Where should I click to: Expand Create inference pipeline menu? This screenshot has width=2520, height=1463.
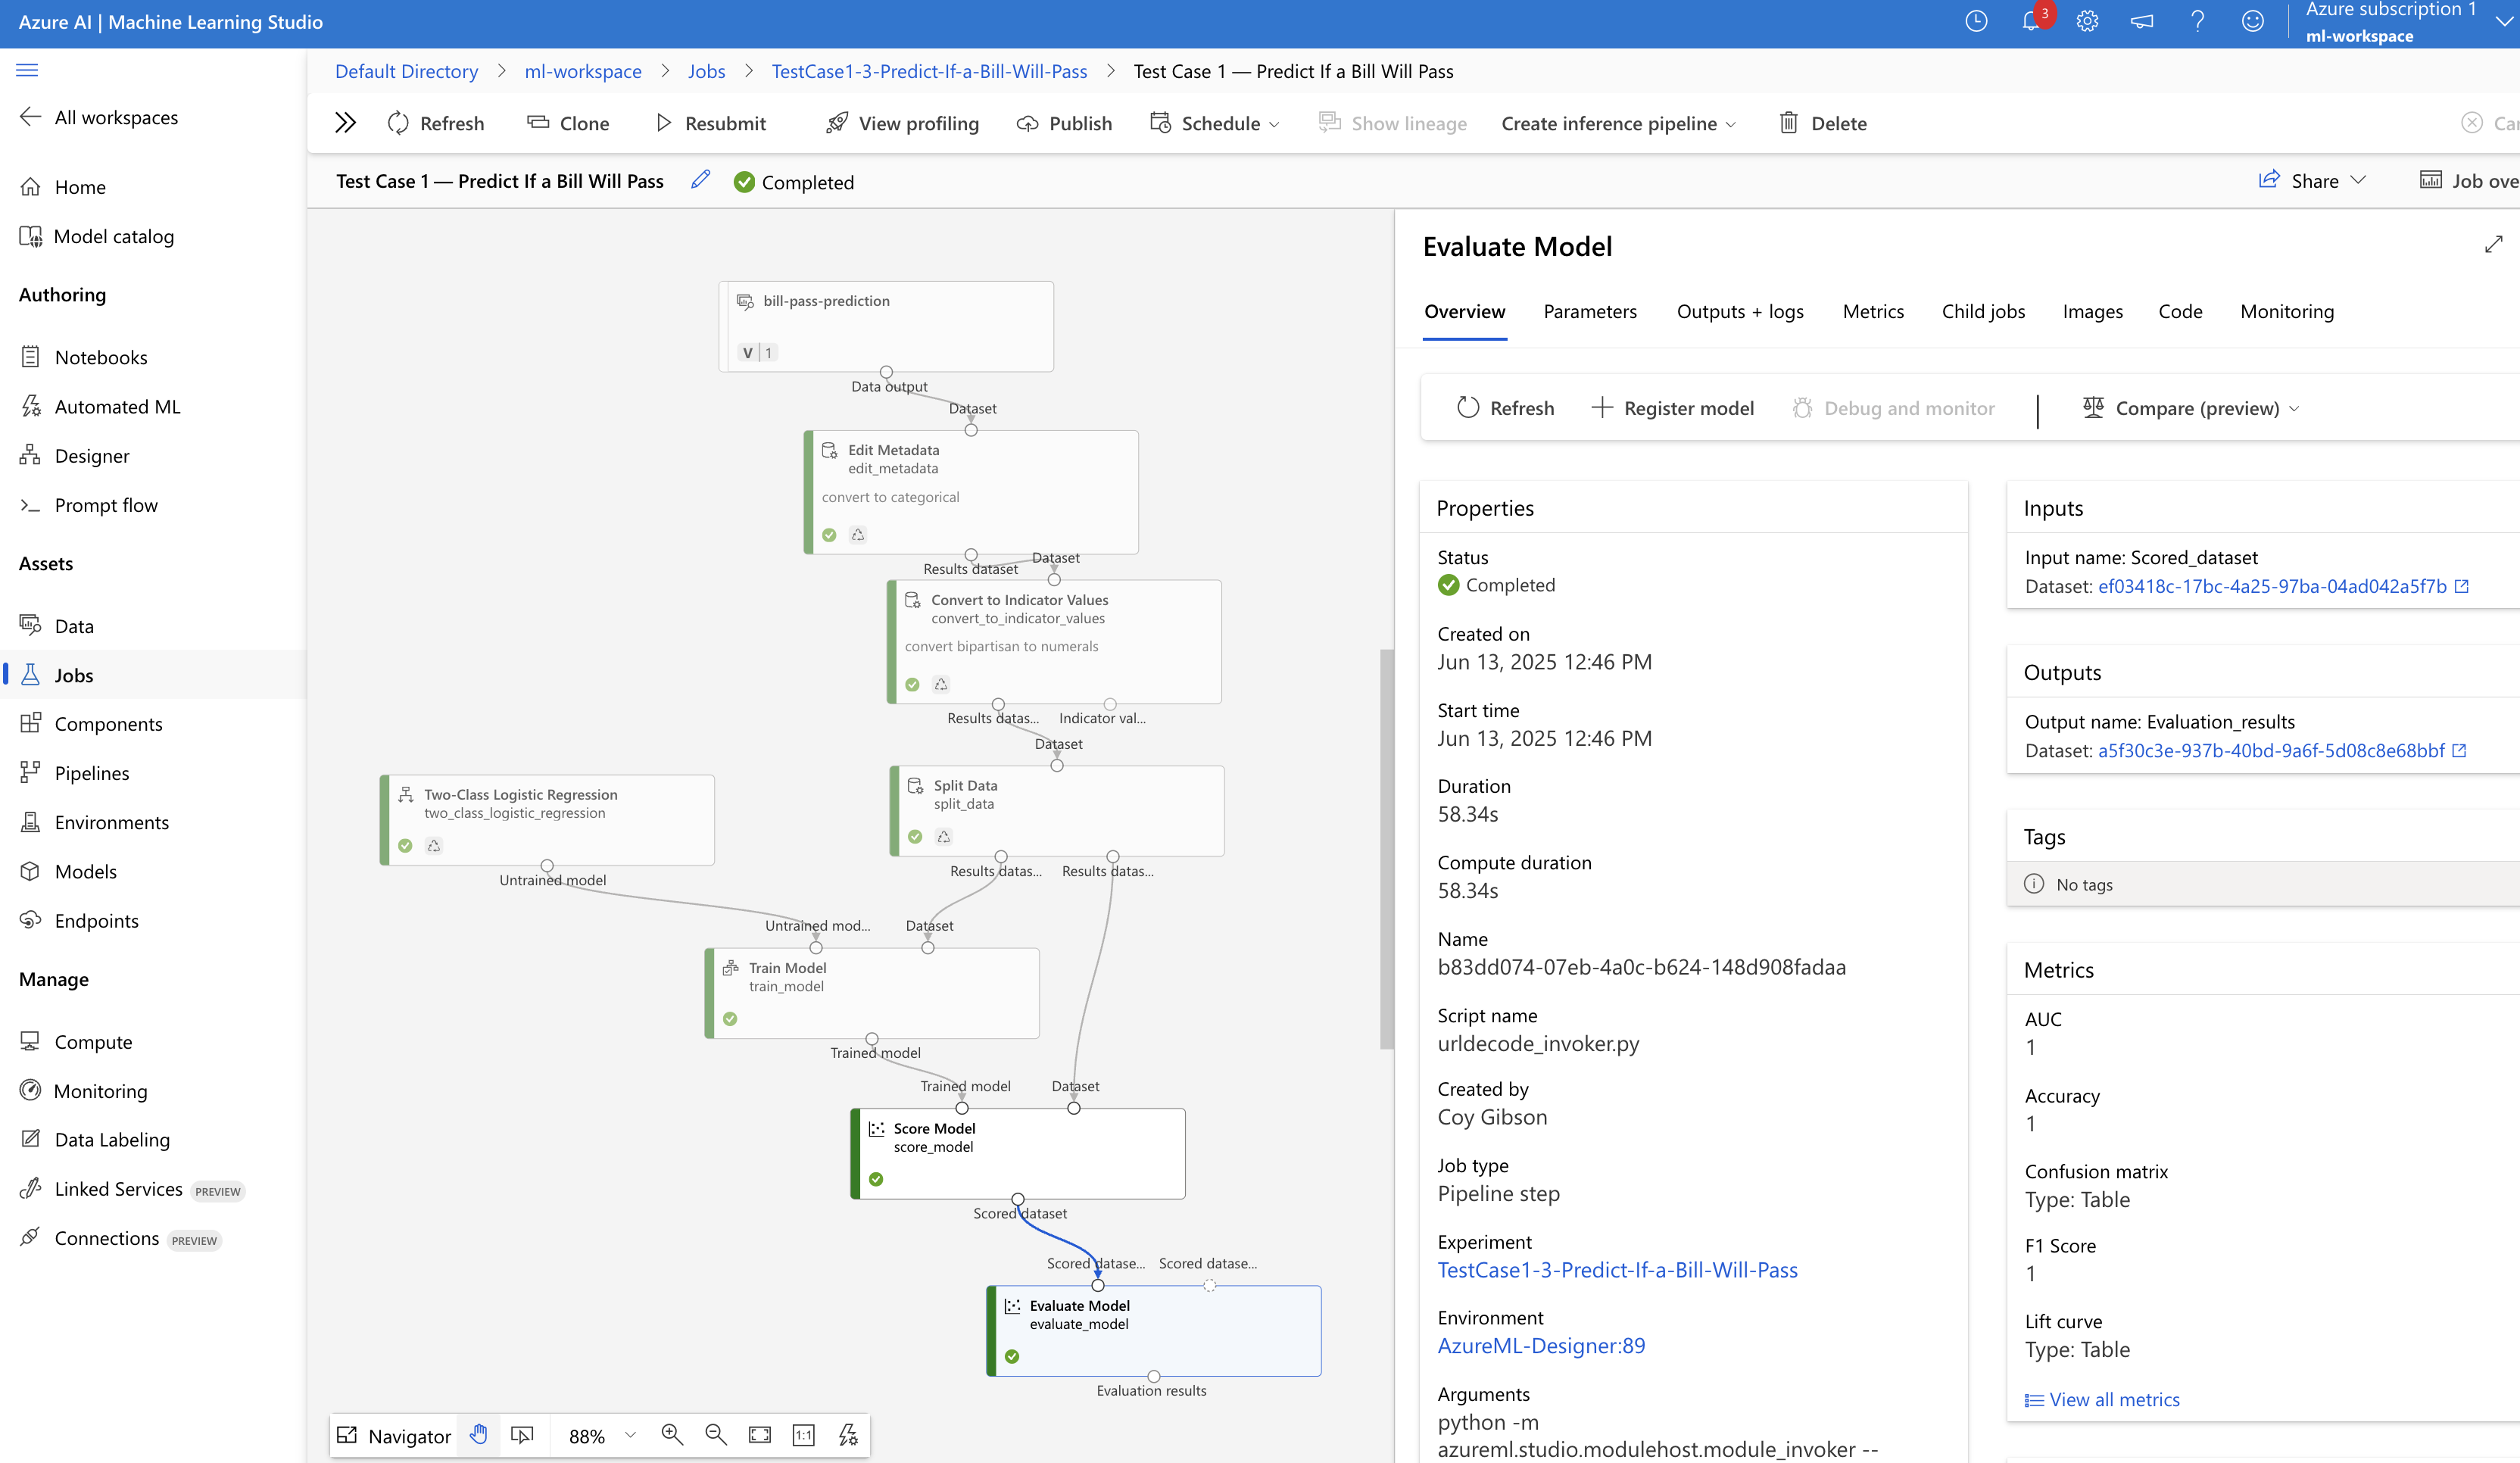[1619, 123]
